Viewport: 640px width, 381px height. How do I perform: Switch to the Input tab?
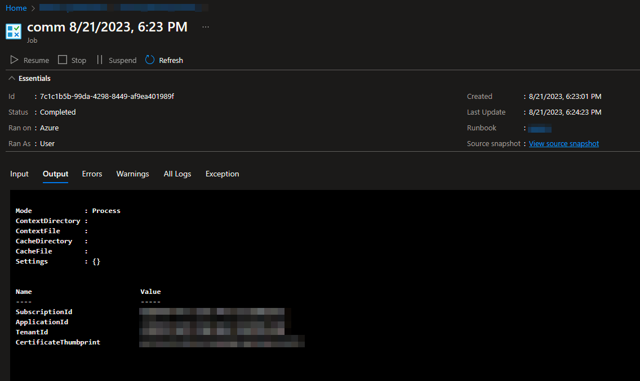(19, 174)
